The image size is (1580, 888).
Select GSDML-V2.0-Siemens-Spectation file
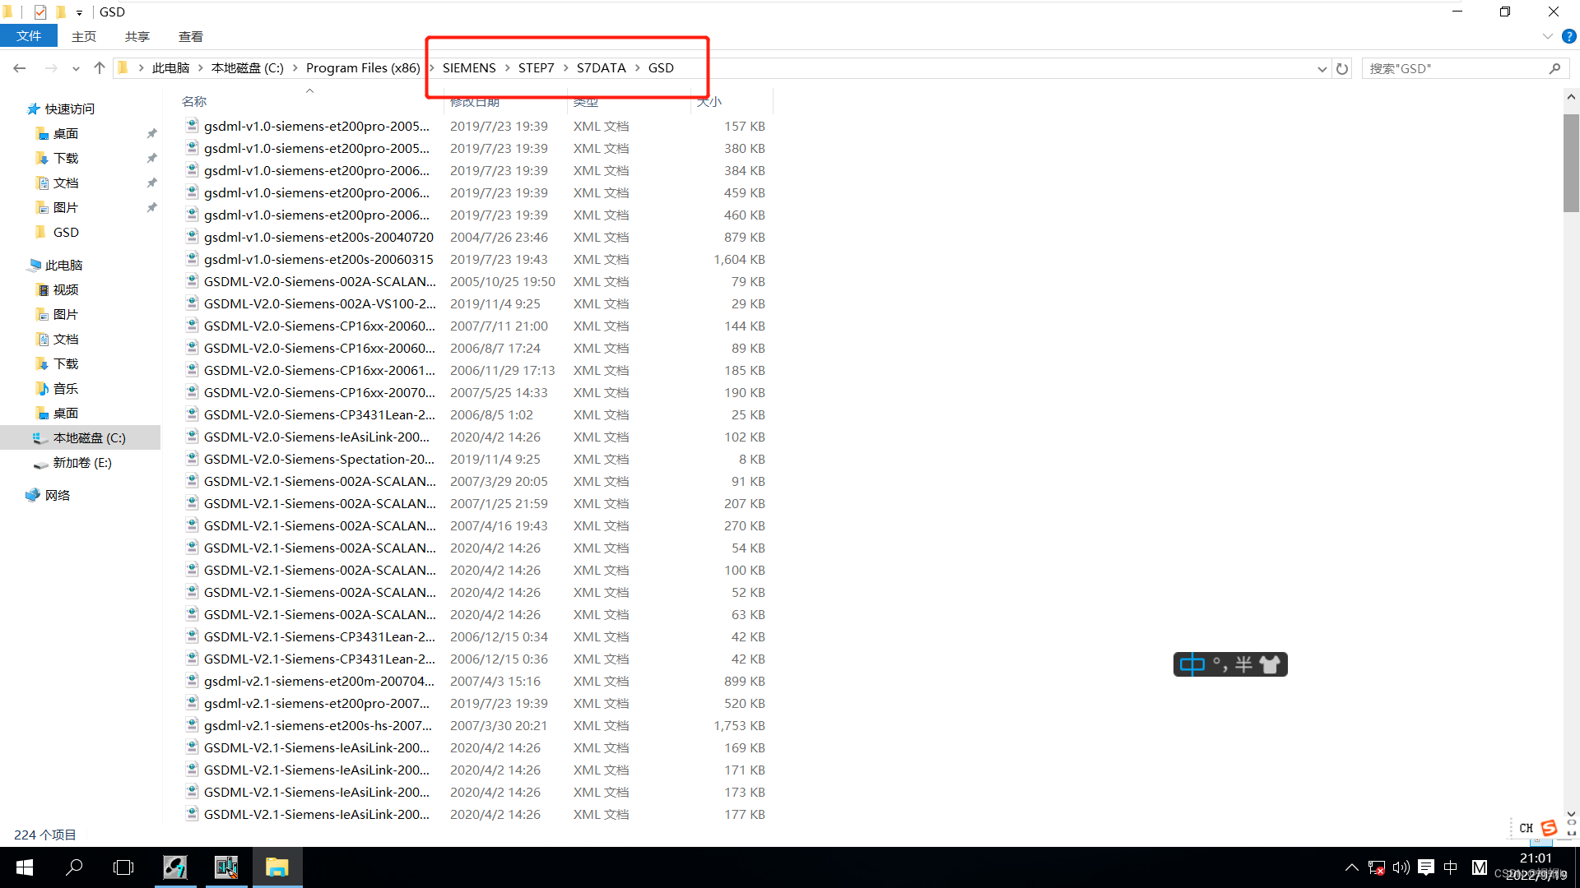point(319,460)
